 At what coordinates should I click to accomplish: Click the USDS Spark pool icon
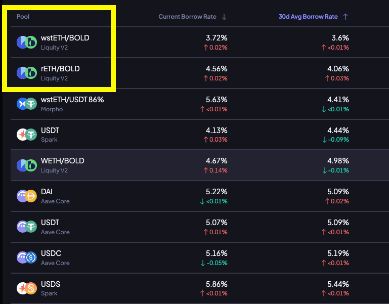tap(27, 288)
